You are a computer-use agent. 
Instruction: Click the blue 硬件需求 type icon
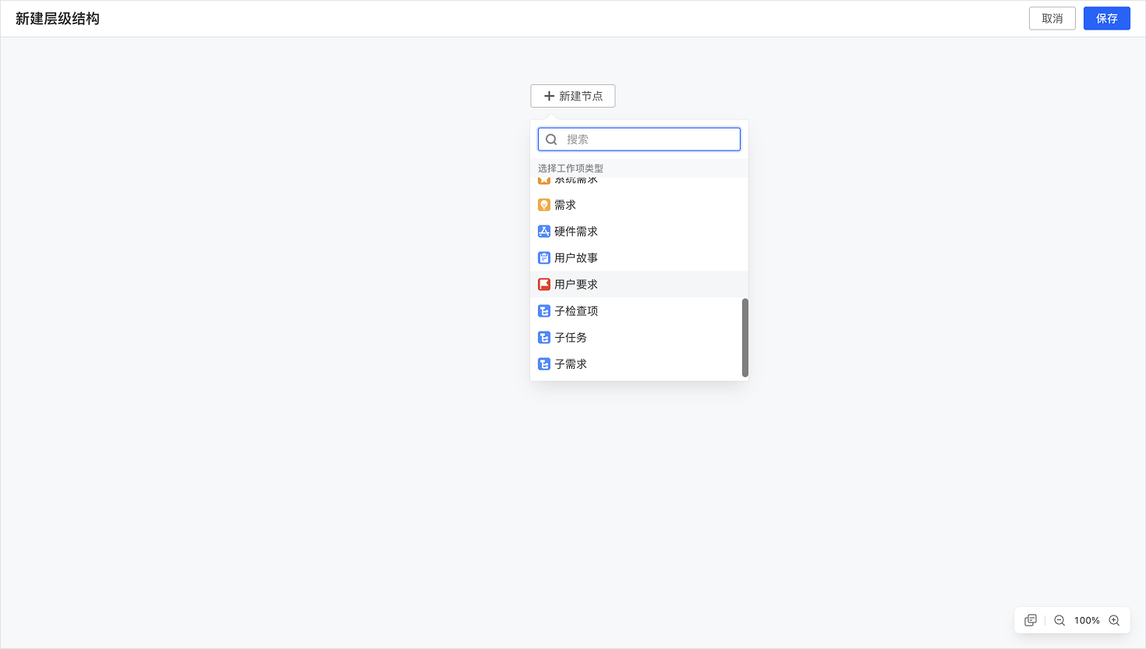click(543, 231)
